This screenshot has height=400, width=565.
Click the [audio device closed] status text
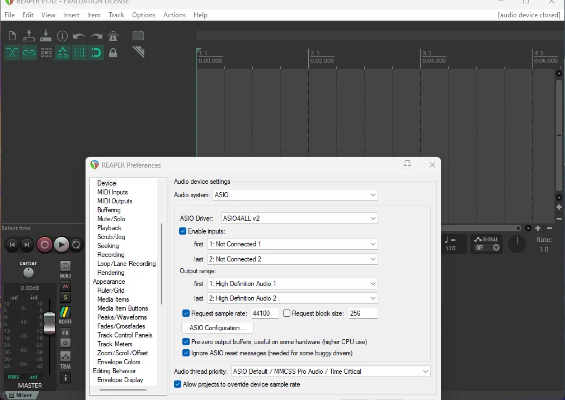coord(529,15)
